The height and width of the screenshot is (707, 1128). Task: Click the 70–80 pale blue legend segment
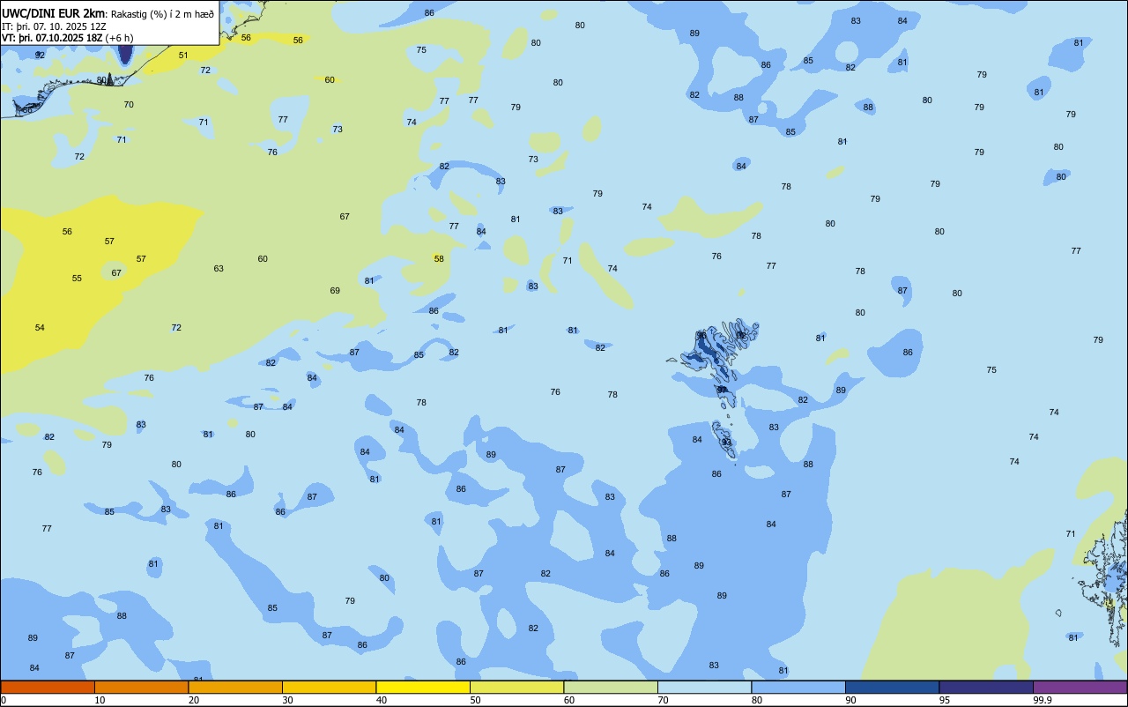[x=704, y=687]
